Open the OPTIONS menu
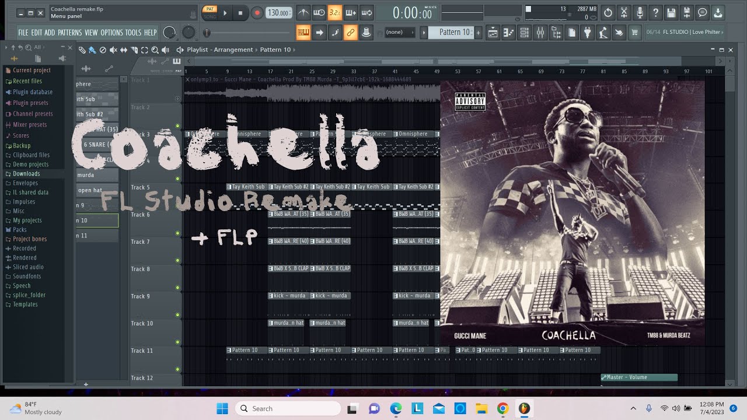Screen dimensions: 747x420 coord(111,33)
